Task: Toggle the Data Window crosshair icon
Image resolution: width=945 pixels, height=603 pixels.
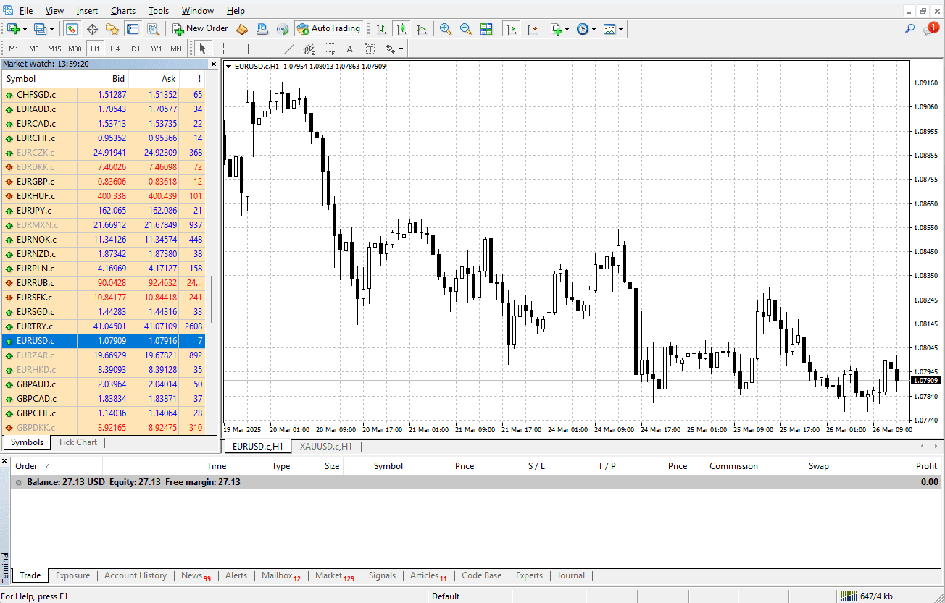Action: 92,29
